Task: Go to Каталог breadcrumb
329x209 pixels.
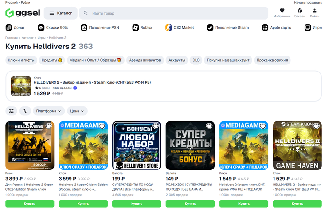Action: [x=27, y=38]
